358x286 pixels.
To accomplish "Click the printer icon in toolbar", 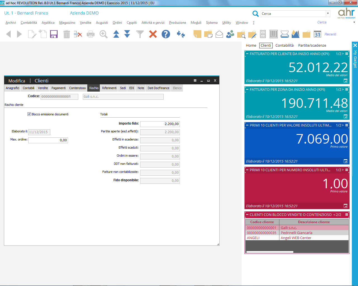I will [91, 34].
